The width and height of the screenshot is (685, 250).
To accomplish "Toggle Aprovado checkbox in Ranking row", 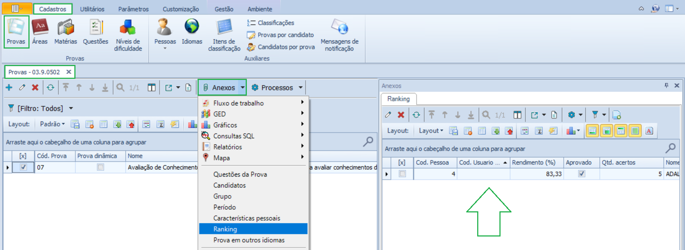I will (581, 174).
